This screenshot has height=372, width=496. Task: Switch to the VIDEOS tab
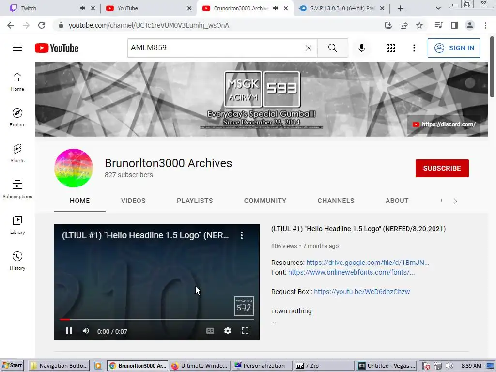133,201
